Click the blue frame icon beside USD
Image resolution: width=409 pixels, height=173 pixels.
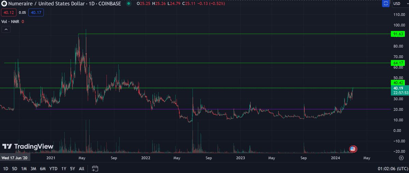tap(385, 4)
